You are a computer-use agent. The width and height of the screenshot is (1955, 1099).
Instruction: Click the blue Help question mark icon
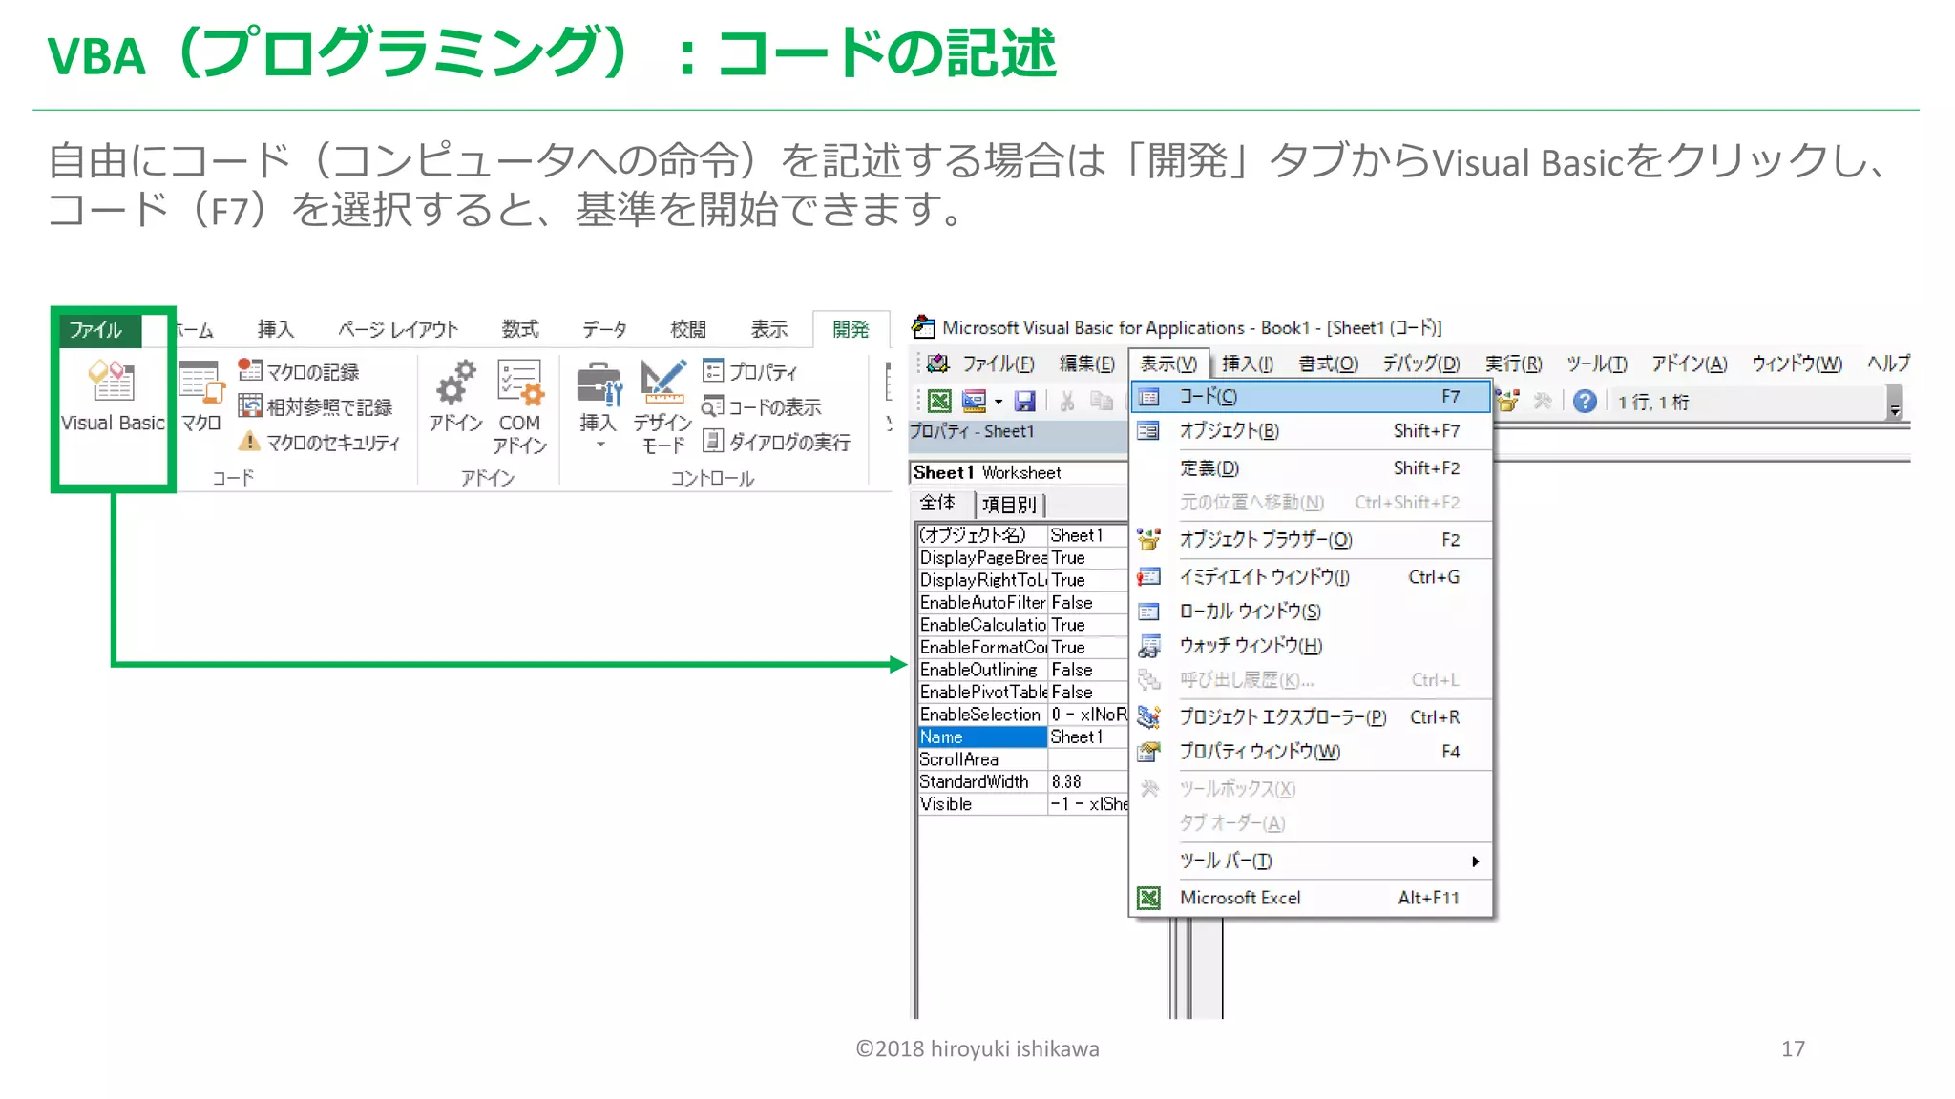point(1585,402)
